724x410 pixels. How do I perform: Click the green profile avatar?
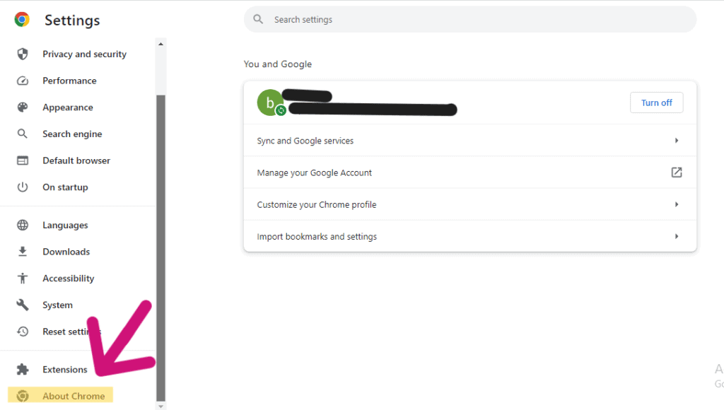pyautogui.click(x=271, y=102)
